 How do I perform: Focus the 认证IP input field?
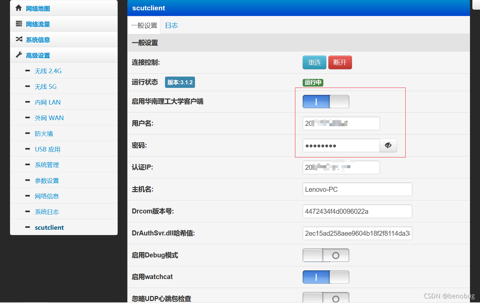click(341, 167)
